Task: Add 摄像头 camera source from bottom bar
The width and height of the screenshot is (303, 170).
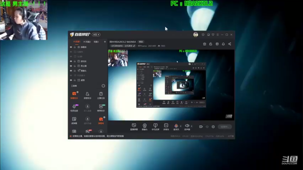Action: point(145,127)
